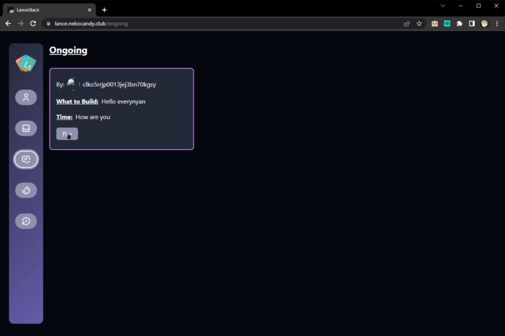
Task: Click the user avatar next to By:
Action: point(72,84)
